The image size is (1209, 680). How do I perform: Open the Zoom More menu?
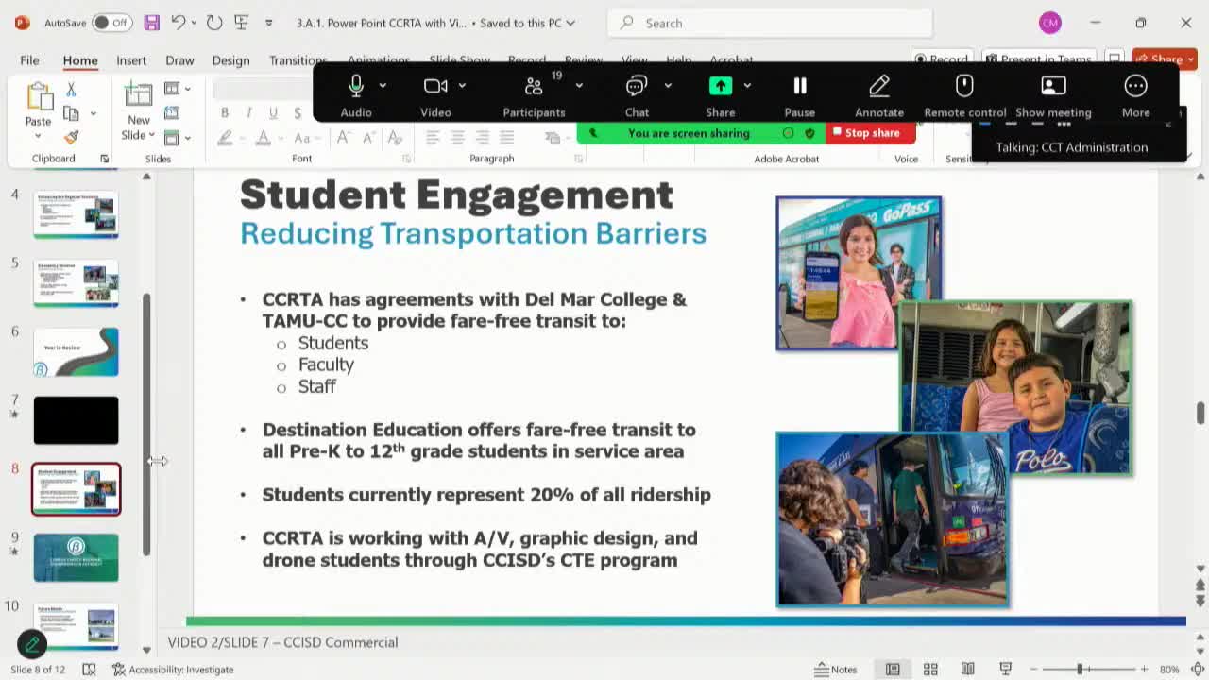click(x=1135, y=94)
